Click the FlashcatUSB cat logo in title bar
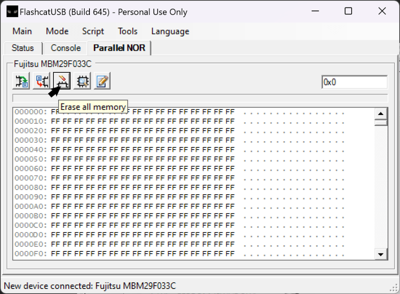400x294 pixels. (x=12, y=12)
